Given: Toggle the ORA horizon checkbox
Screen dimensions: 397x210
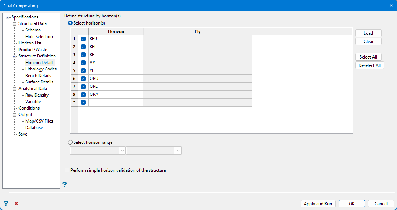Looking at the screenshot, I should [83, 94].
